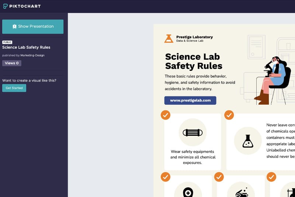Click the Science Lab Safety Rules infographic heading
The height and width of the screenshot is (197, 295).
coord(194,61)
